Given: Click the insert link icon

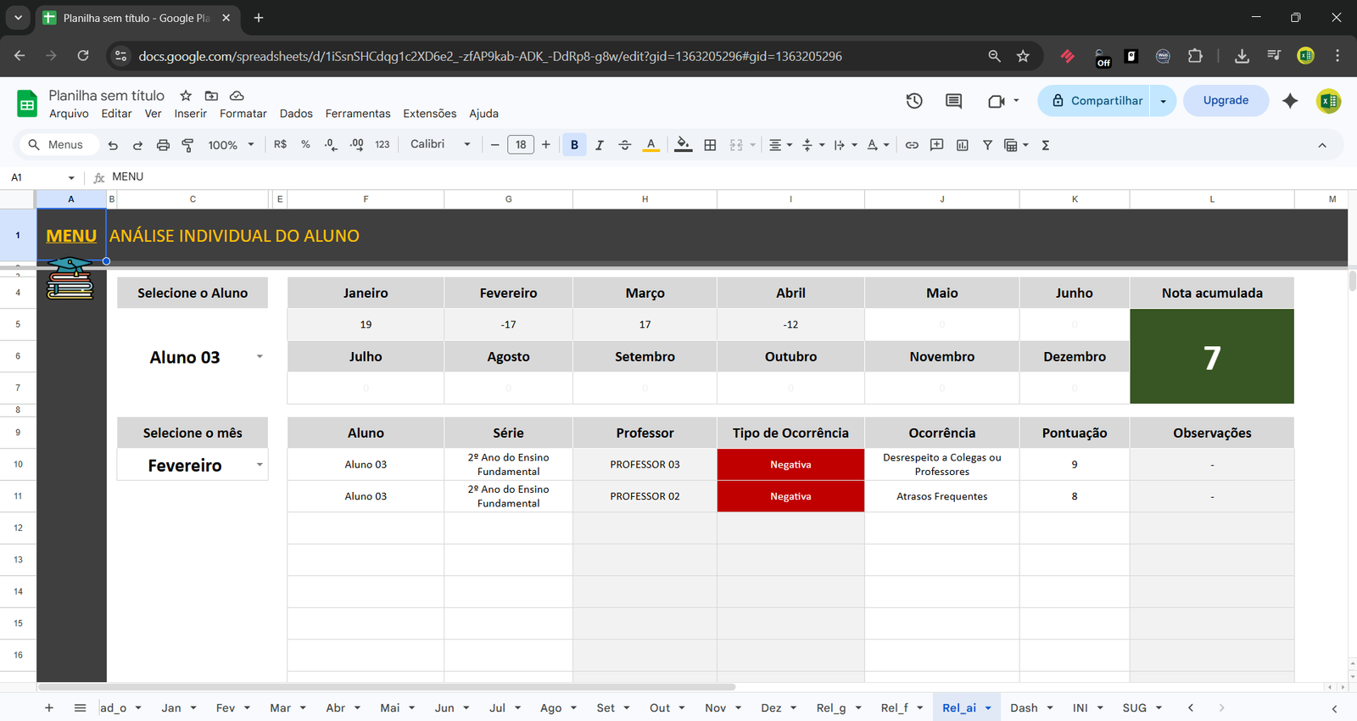Looking at the screenshot, I should (x=912, y=145).
